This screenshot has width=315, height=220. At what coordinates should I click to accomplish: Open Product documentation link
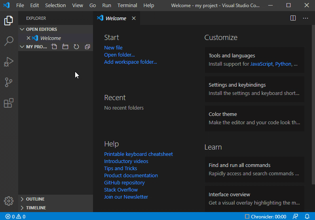click(131, 175)
